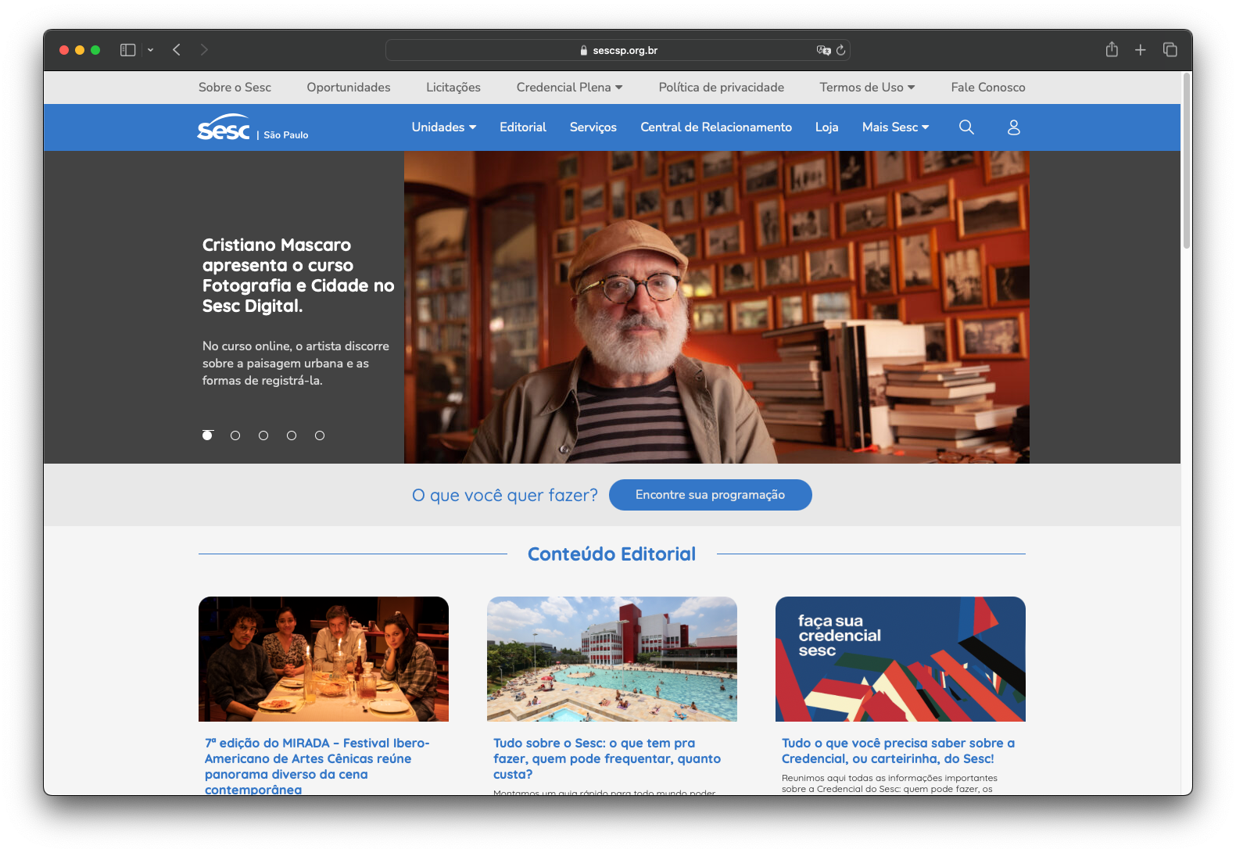Open the Credencial Plena dropdown
This screenshot has width=1236, height=853.
(x=569, y=87)
